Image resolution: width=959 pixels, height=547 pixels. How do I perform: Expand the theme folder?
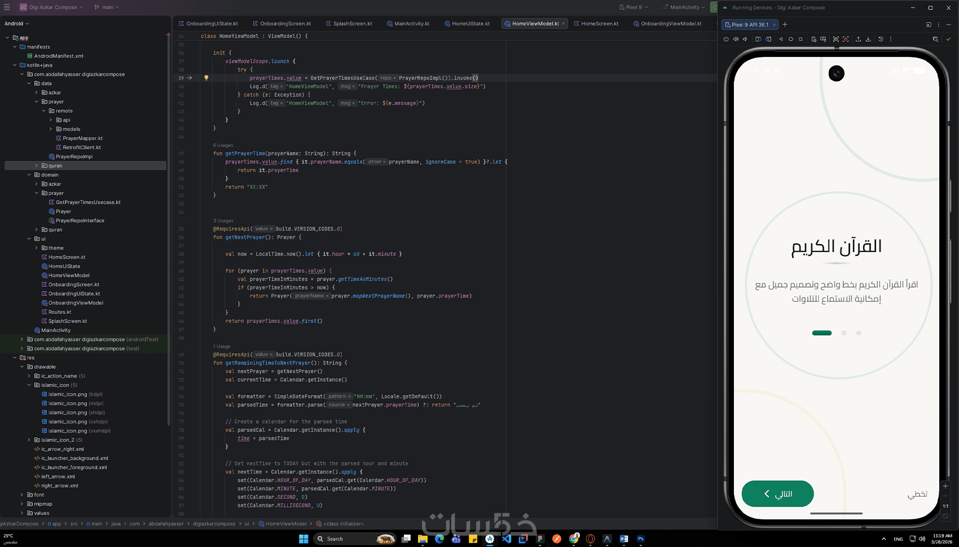[37, 248]
